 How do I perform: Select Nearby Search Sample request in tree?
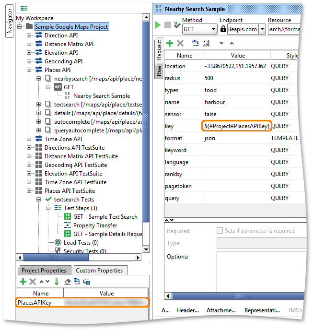tap(102, 96)
